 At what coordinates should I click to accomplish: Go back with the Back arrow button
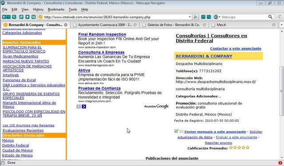pyautogui.click(x=4, y=17)
